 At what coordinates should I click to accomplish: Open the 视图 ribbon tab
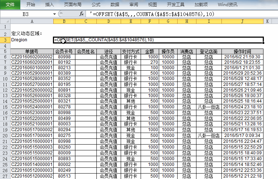click(153, 4)
